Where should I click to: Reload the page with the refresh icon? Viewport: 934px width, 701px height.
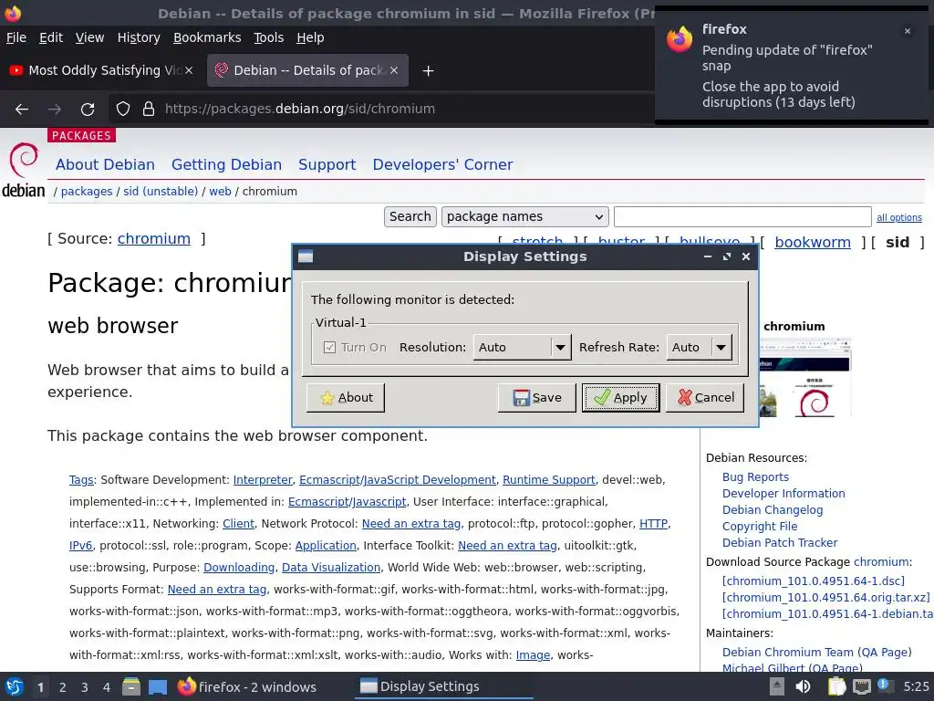point(88,110)
